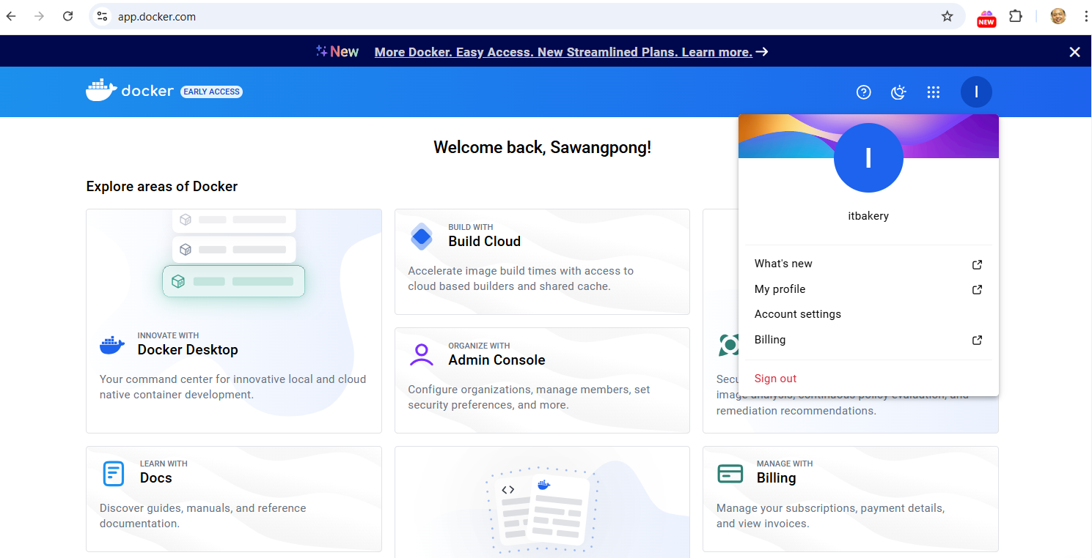The height and width of the screenshot is (558, 1092).
Task: Click the Billing credit card icon
Action: coord(730,473)
